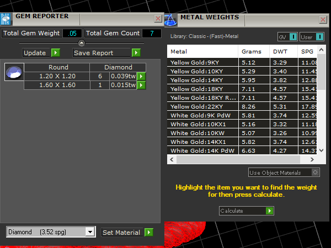The height and width of the screenshot is (248, 331).
Task: Toggle the User library switch
Action: 312,37
